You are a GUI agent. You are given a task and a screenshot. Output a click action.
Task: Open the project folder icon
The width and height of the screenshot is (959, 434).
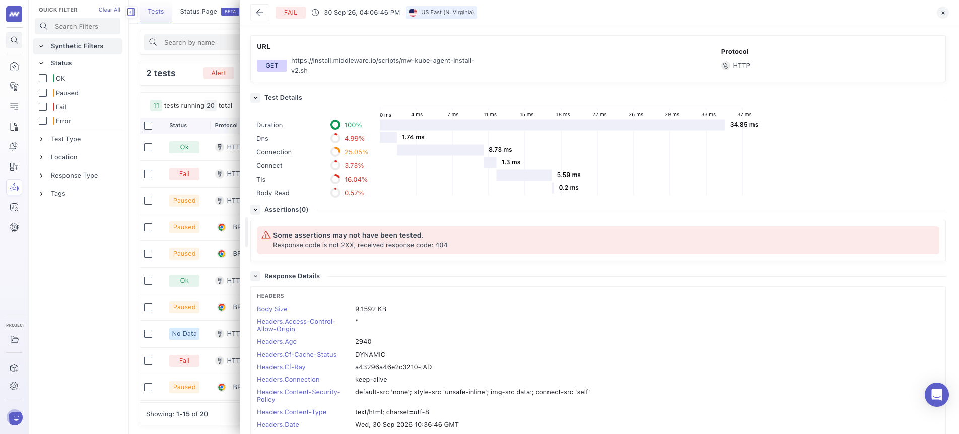tap(14, 339)
